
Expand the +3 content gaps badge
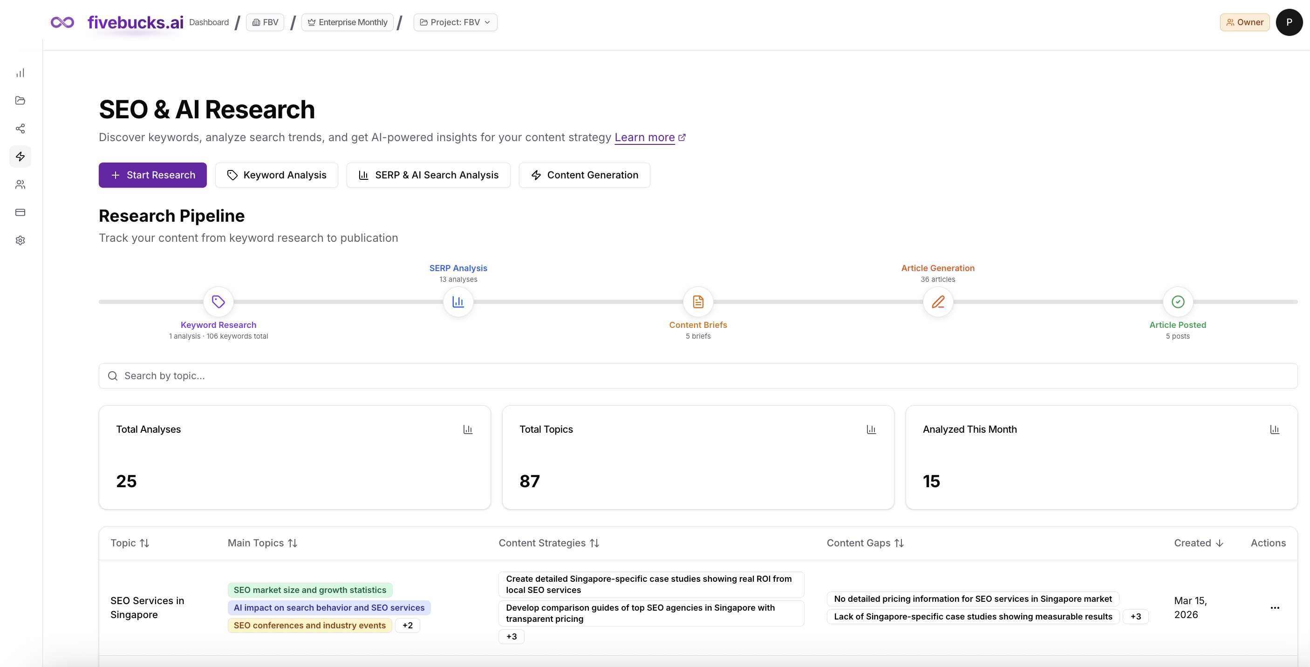tap(1135, 617)
